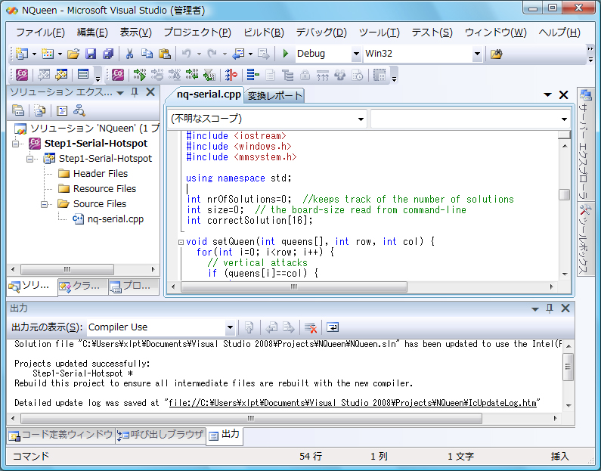
Task: Open the ツールボックス side panel tab
Action: point(585,240)
